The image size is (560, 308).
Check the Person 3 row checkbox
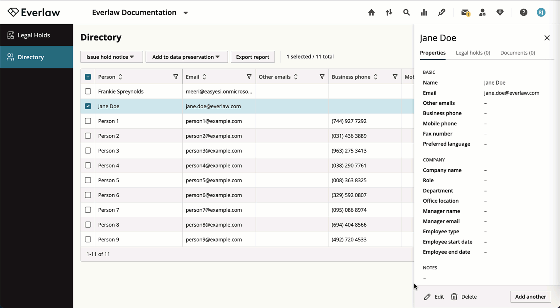88,151
